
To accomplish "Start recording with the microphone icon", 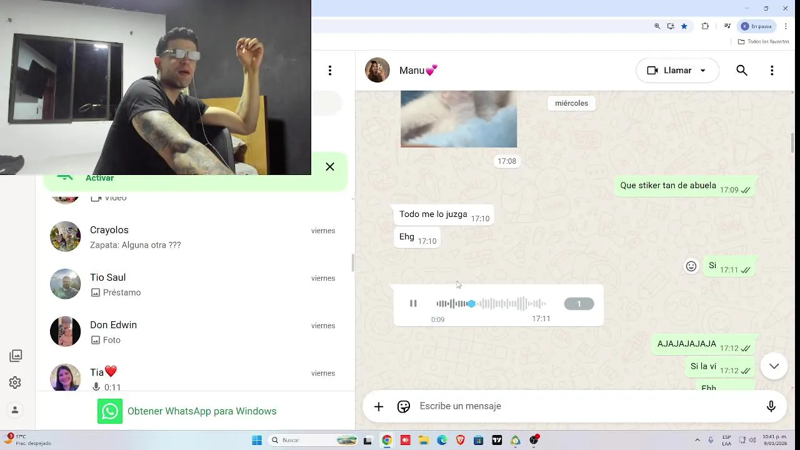I will coord(771,407).
